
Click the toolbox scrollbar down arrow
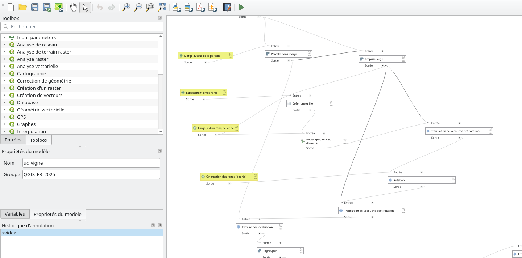(x=161, y=132)
